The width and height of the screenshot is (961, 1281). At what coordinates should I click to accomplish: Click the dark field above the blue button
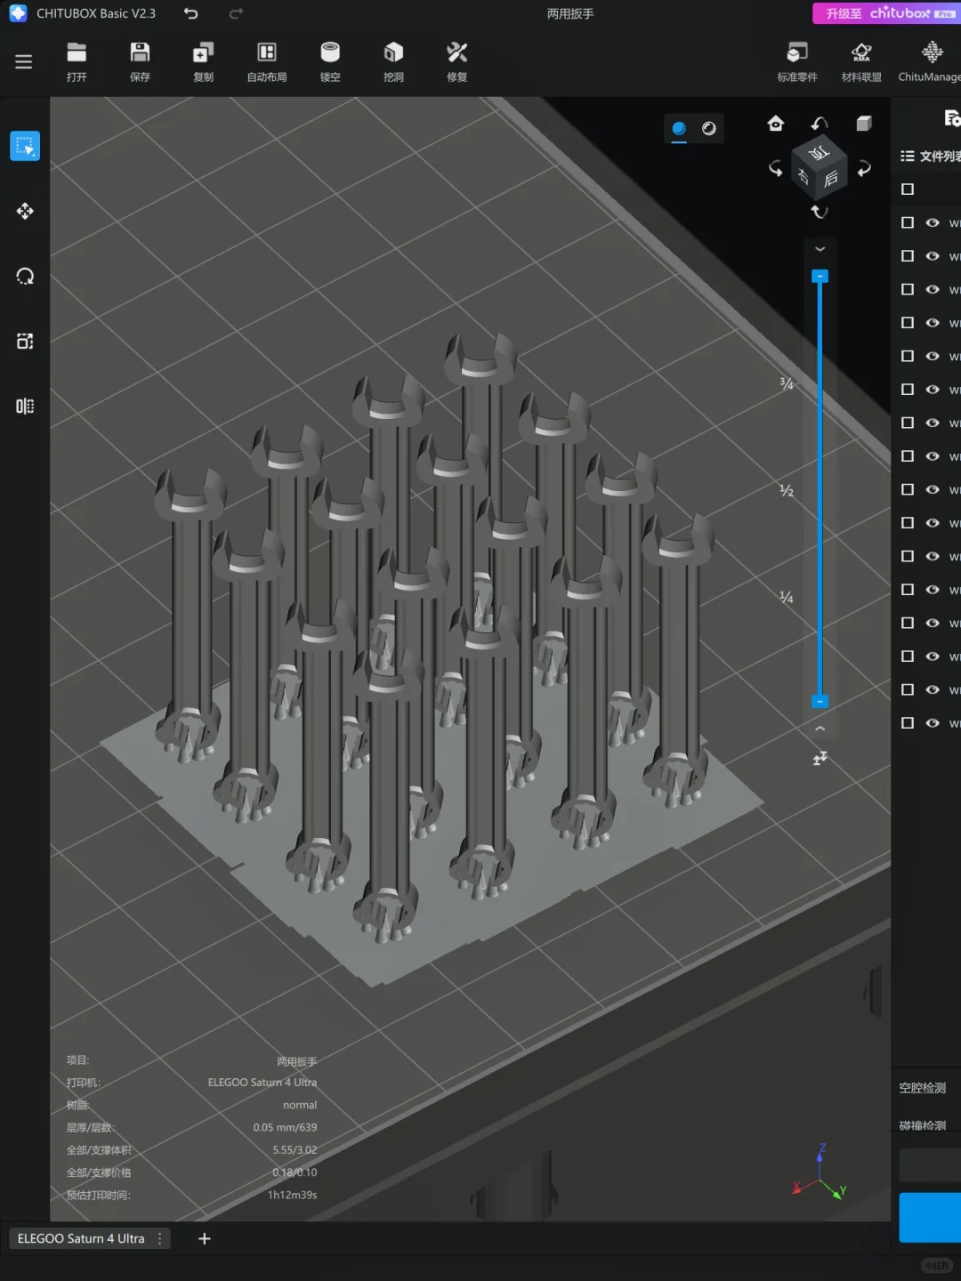pos(930,1164)
